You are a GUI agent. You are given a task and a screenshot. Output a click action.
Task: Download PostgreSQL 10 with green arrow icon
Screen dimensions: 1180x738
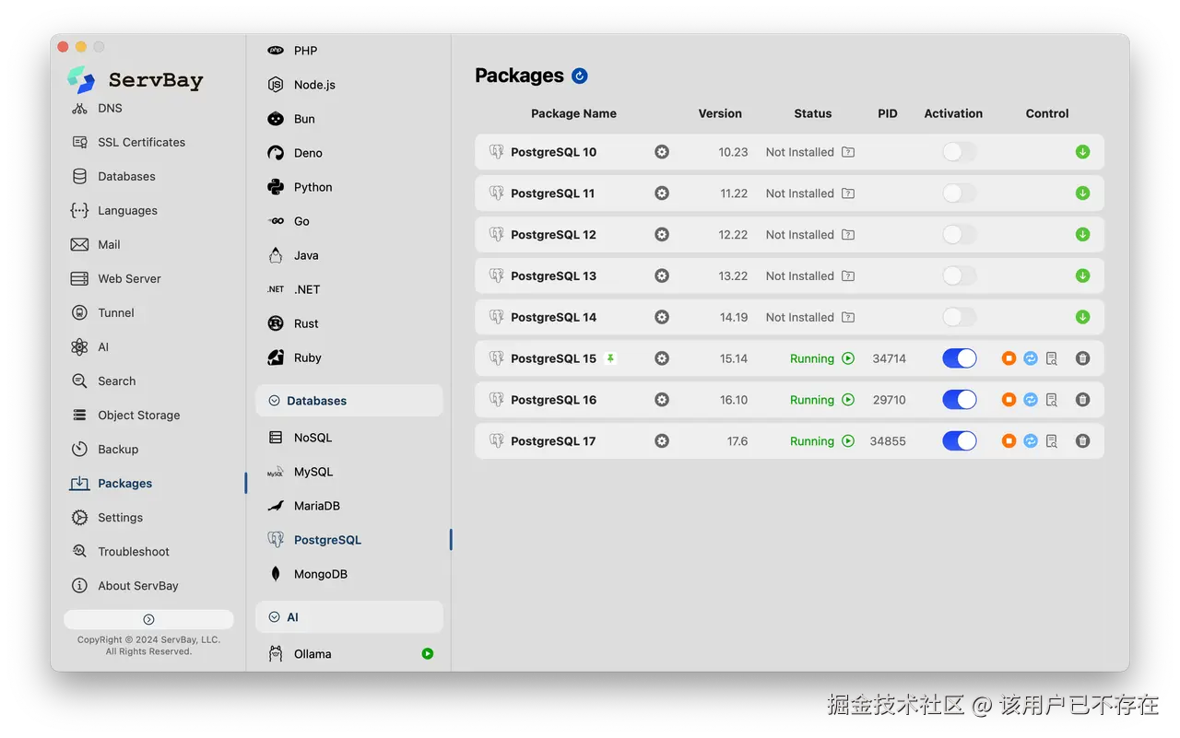1082,152
